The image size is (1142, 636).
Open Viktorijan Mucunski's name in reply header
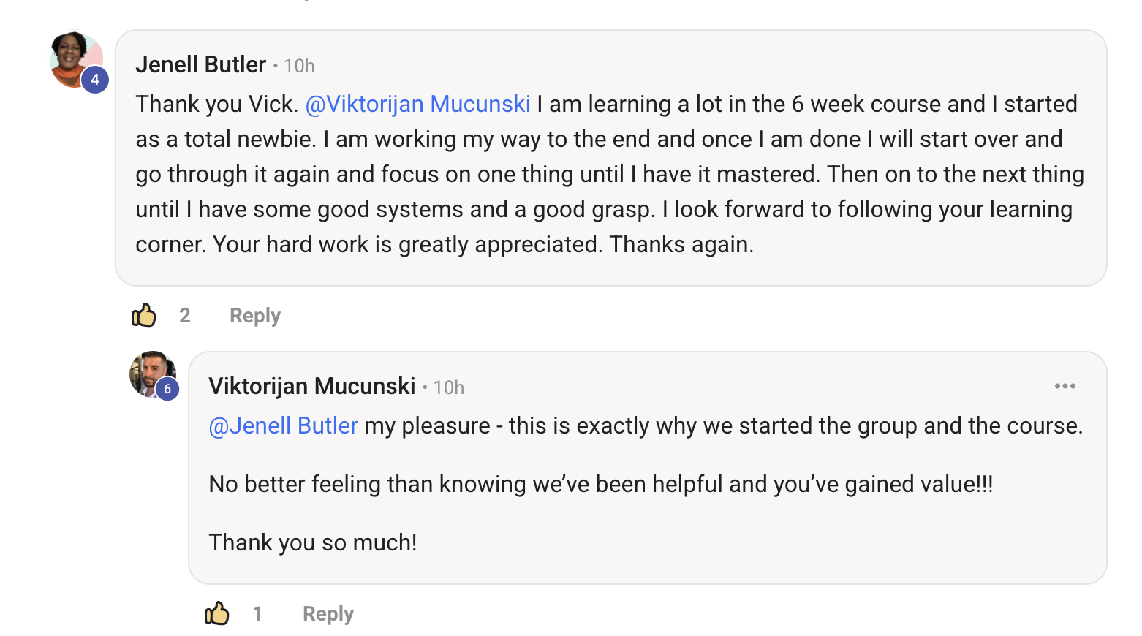pyautogui.click(x=312, y=386)
